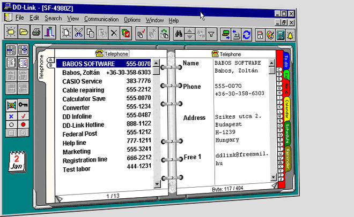Toggle the red check mark button
The width and height of the screenshot is (354, 217).
pyautogui.click(x=23, y=116)
